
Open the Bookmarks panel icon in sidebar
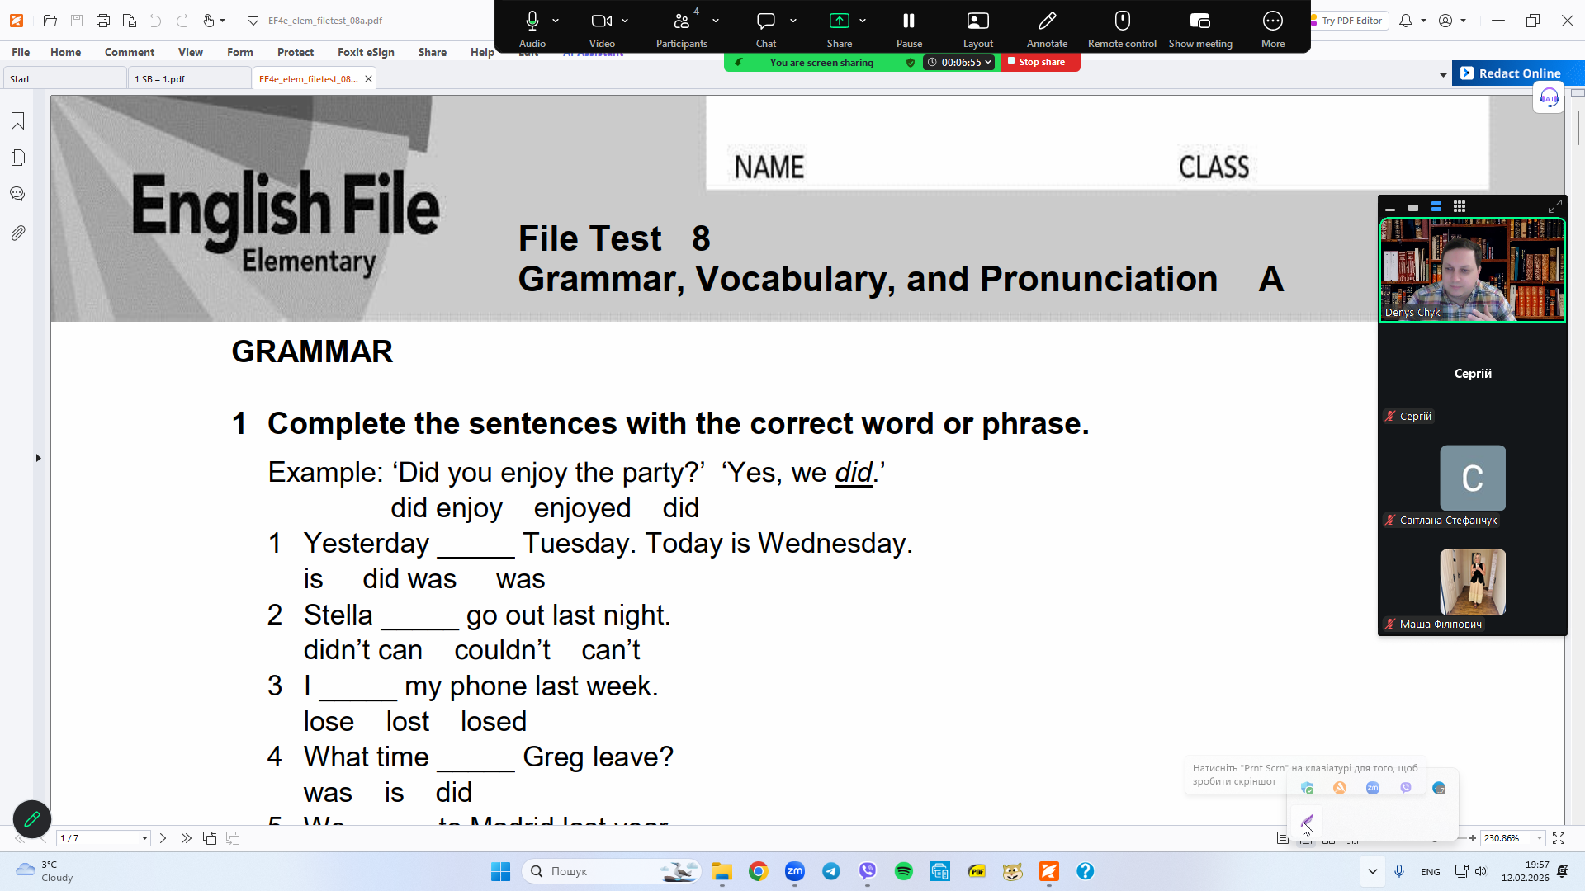[x=17, y=121]
